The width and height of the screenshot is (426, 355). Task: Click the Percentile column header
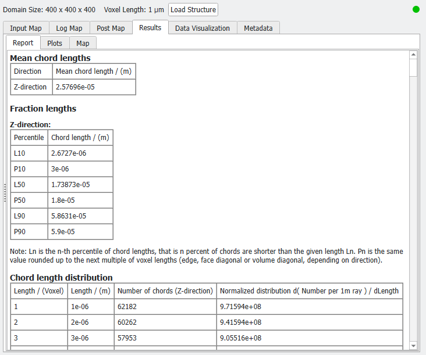point(29,138)
